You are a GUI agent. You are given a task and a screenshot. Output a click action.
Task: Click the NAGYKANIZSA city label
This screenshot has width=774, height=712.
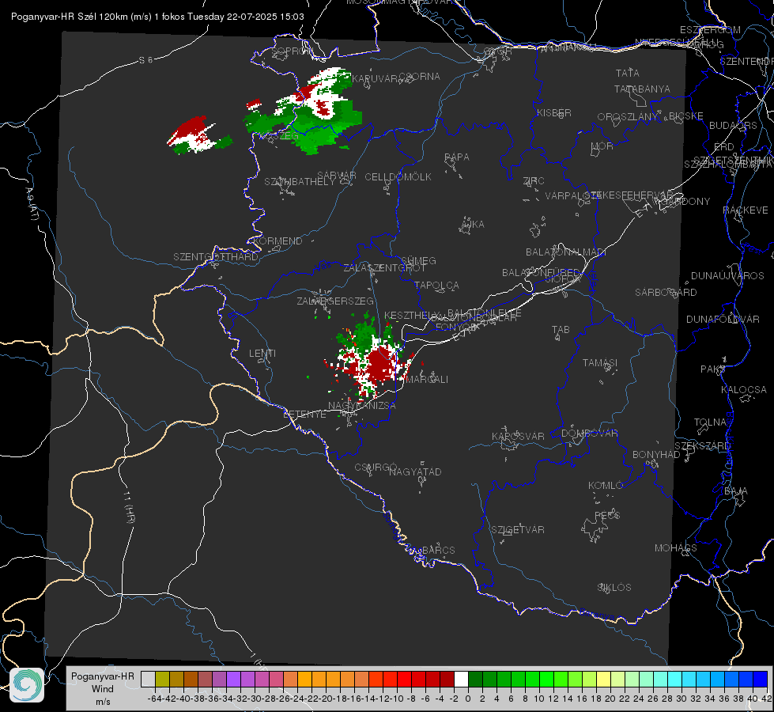click(x=362, y=406)
